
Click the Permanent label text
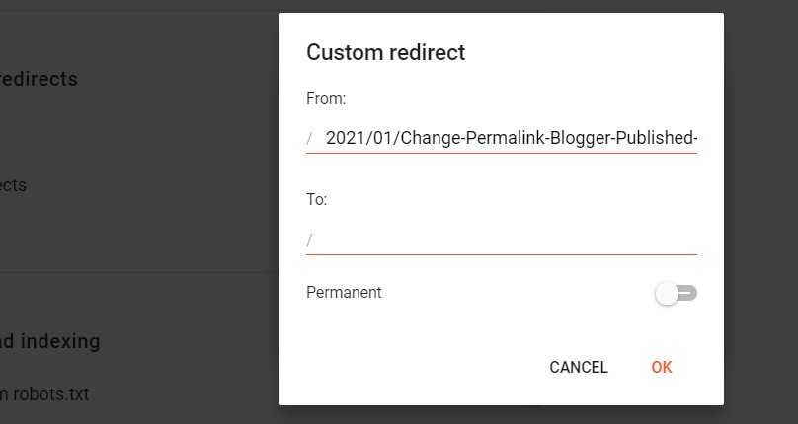click(x=344, y=293)
